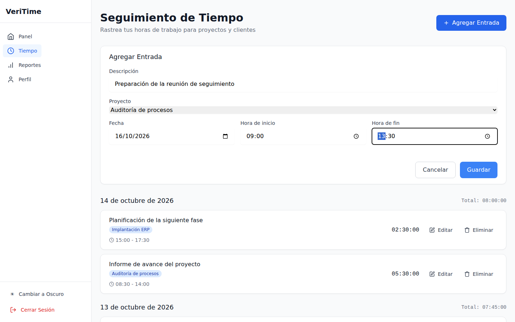Image resolution: width=515 pixels, height=322 pixels.
Task: Switch theme with Cambiar a Oscuro
Action: point(37,294)
